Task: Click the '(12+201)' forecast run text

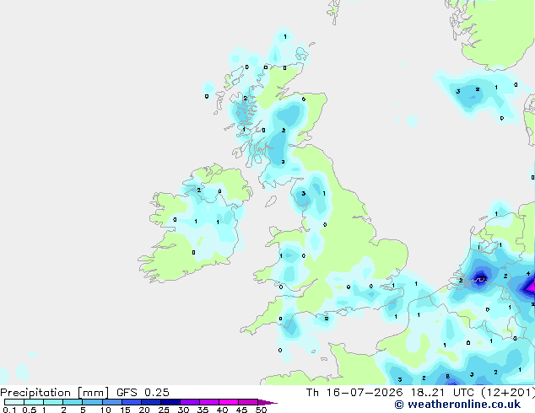Action: coord(508,393)
